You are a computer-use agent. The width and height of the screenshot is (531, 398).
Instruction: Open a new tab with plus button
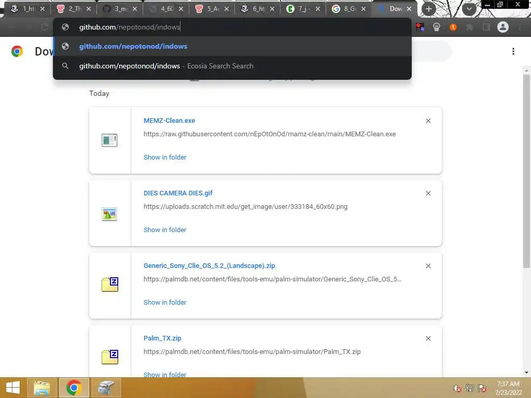[429, 9]
